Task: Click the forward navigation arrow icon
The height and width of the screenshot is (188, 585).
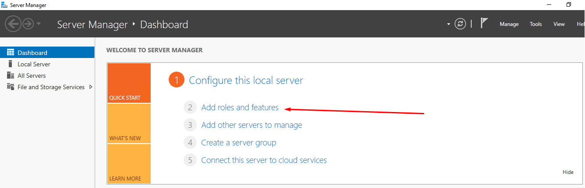Action: tap(28, 24)
